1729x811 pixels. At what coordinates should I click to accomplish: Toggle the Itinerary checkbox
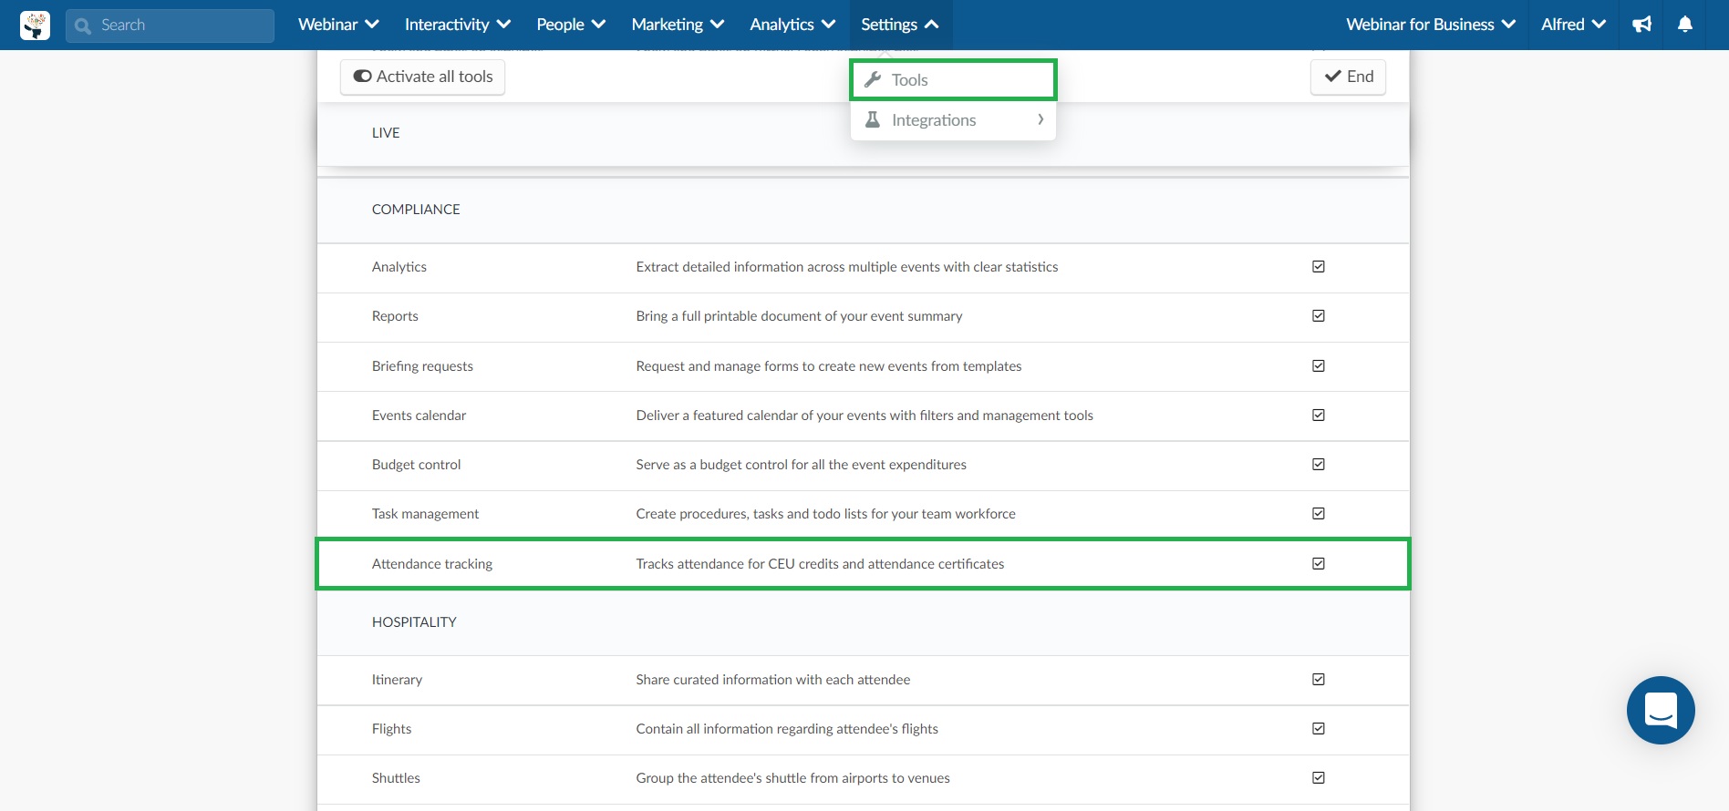[x=1319, y=679]
